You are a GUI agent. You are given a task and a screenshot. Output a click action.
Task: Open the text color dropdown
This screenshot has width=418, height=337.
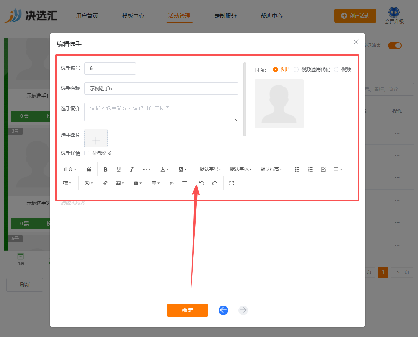[x=165, y=169]
